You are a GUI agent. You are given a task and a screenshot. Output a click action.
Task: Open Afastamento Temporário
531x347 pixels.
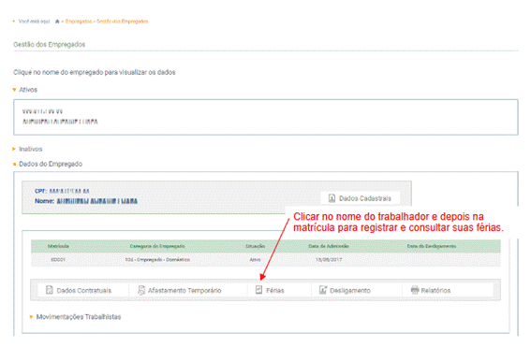tap(180, 290)
